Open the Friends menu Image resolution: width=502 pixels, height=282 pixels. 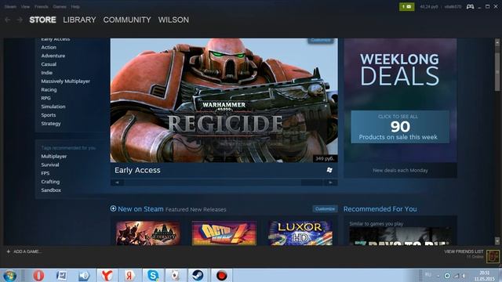42,7
